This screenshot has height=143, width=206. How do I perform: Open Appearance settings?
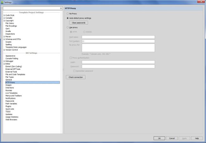click(10, 56)
